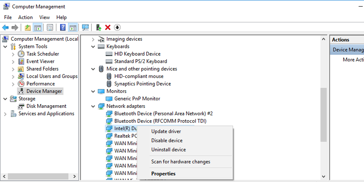The width and height of the screenshot is (364, 182).
Task: Select the Update driver toolbar icon
Action: (x=98, y=27)
